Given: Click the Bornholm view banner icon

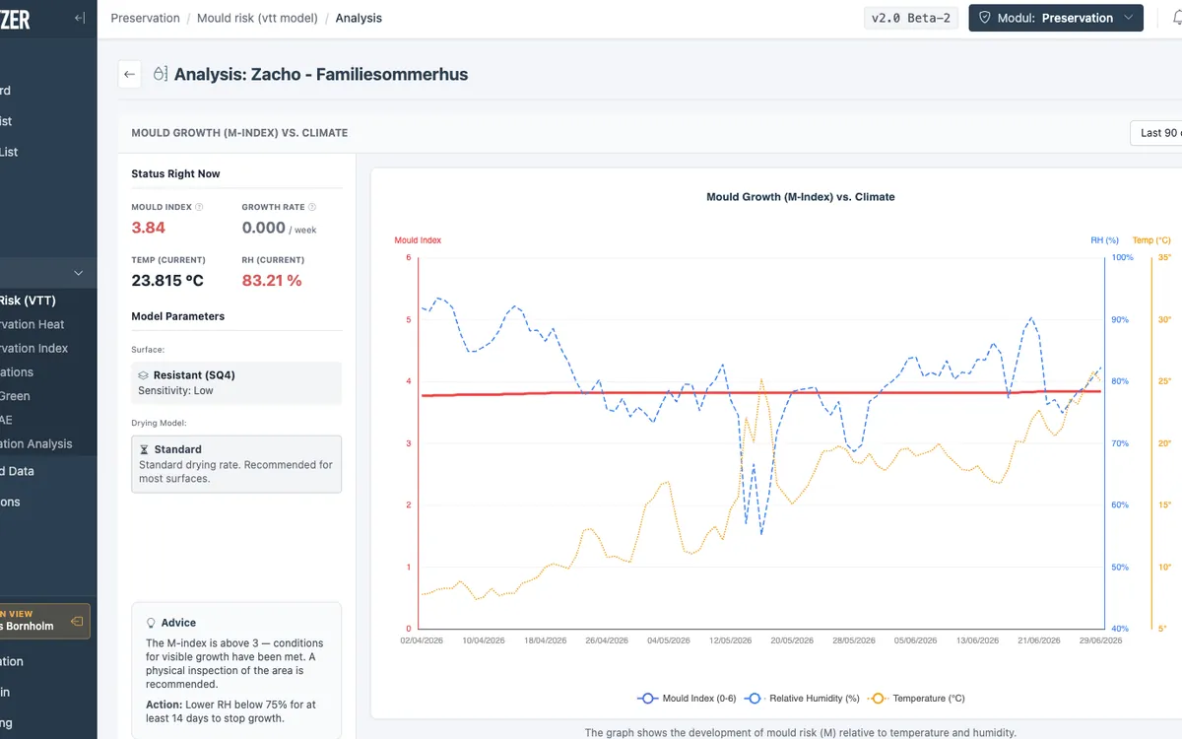Looking at the screenshot, I should pos(77,622).
